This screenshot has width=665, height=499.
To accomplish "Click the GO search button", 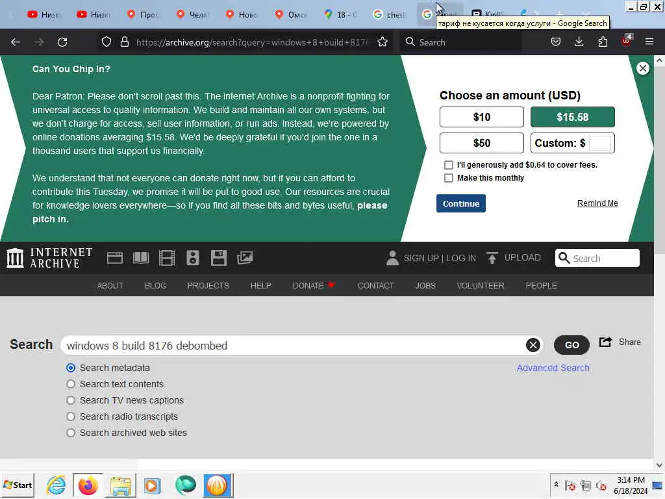I will pyautogui.click(x=571, y=345).
